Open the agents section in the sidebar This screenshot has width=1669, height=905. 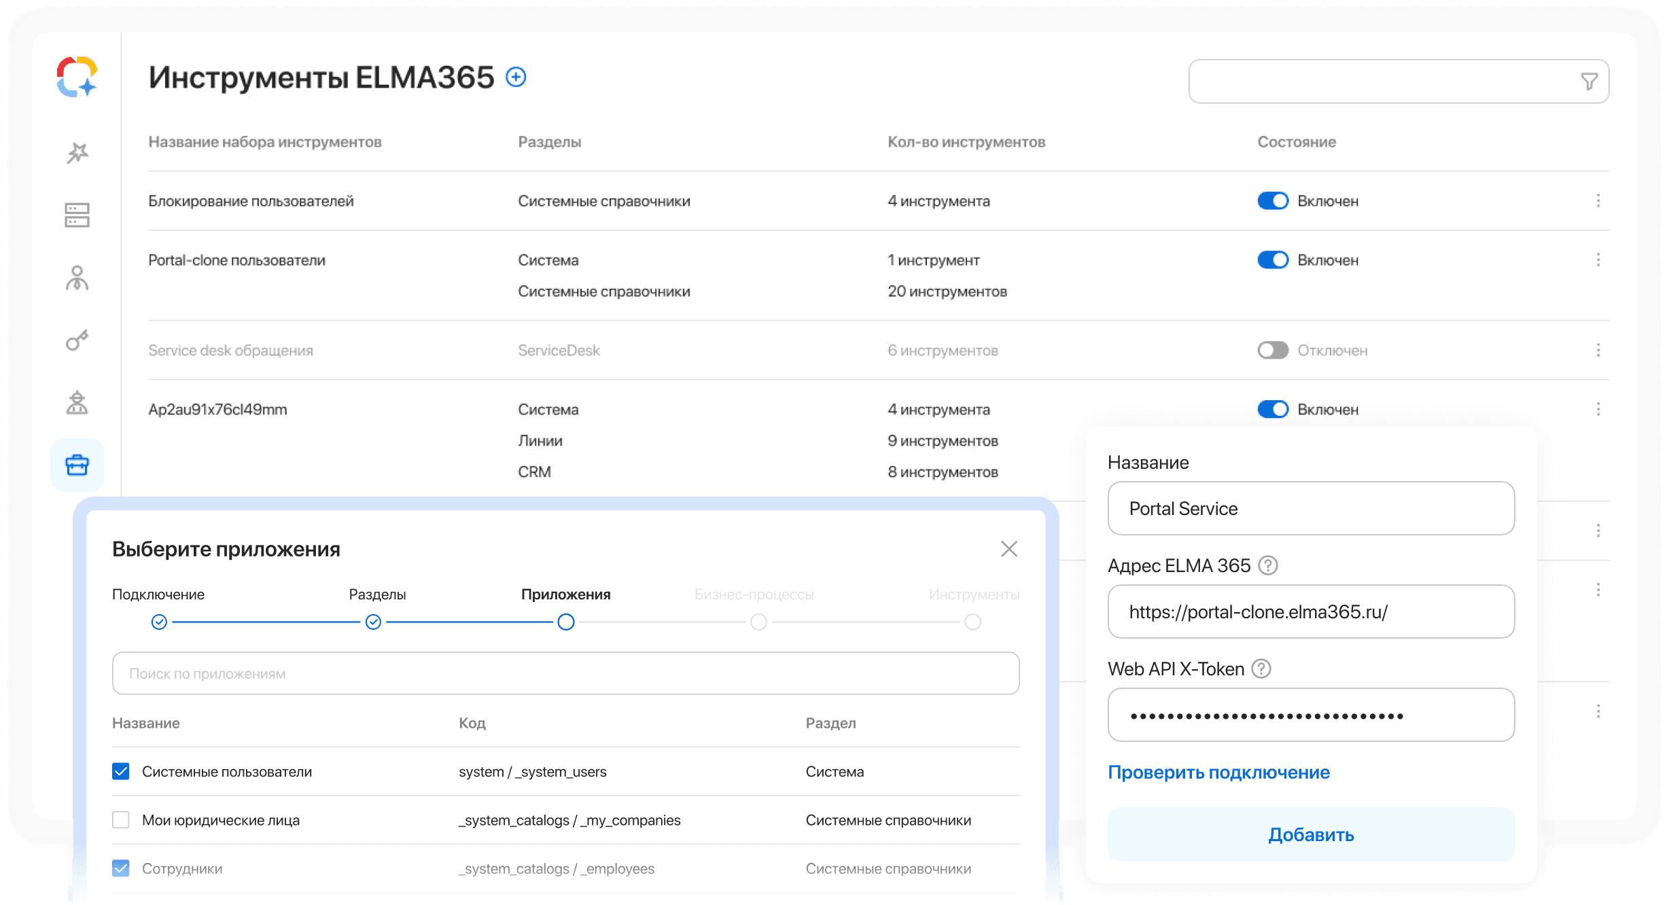(77, 402)
